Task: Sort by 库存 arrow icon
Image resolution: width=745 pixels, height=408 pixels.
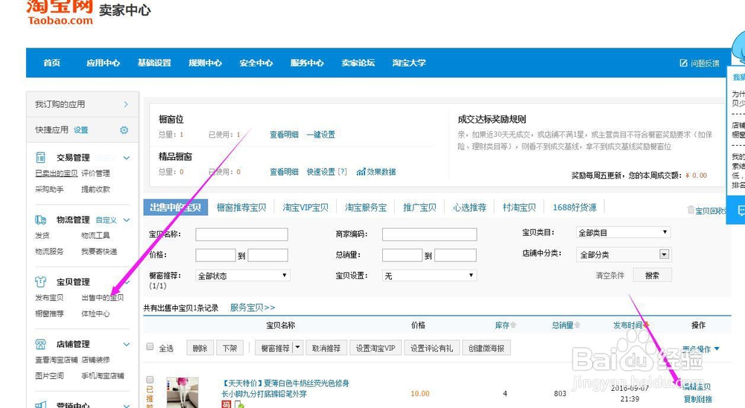Action: click(x=513, y=325)
